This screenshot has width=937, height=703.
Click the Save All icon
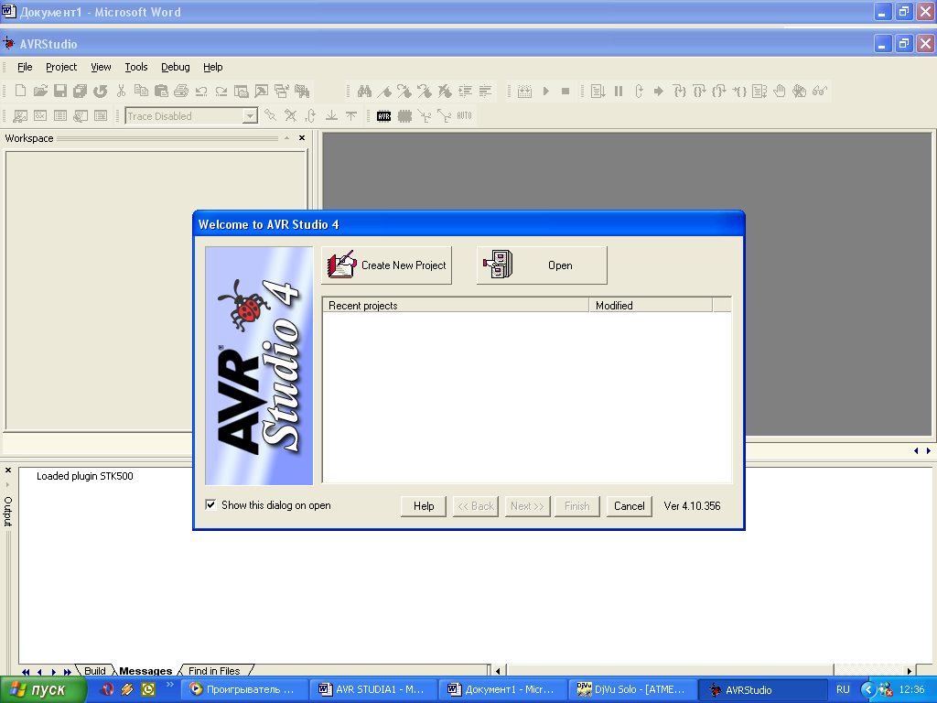point(81,91)
